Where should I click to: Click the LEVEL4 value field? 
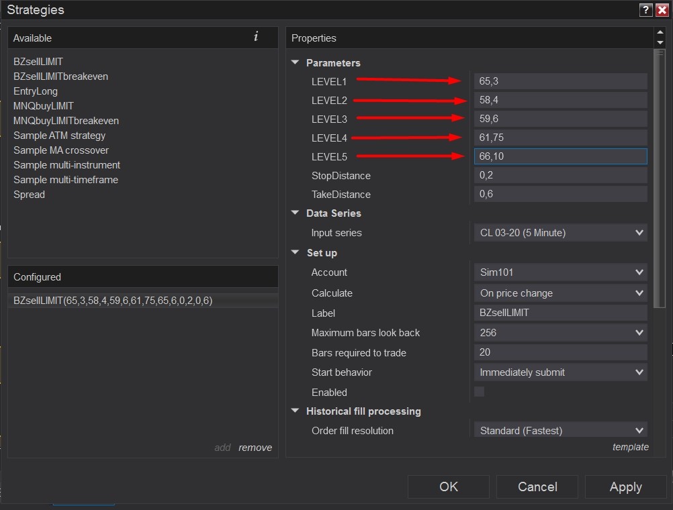[x=561, y=138]
